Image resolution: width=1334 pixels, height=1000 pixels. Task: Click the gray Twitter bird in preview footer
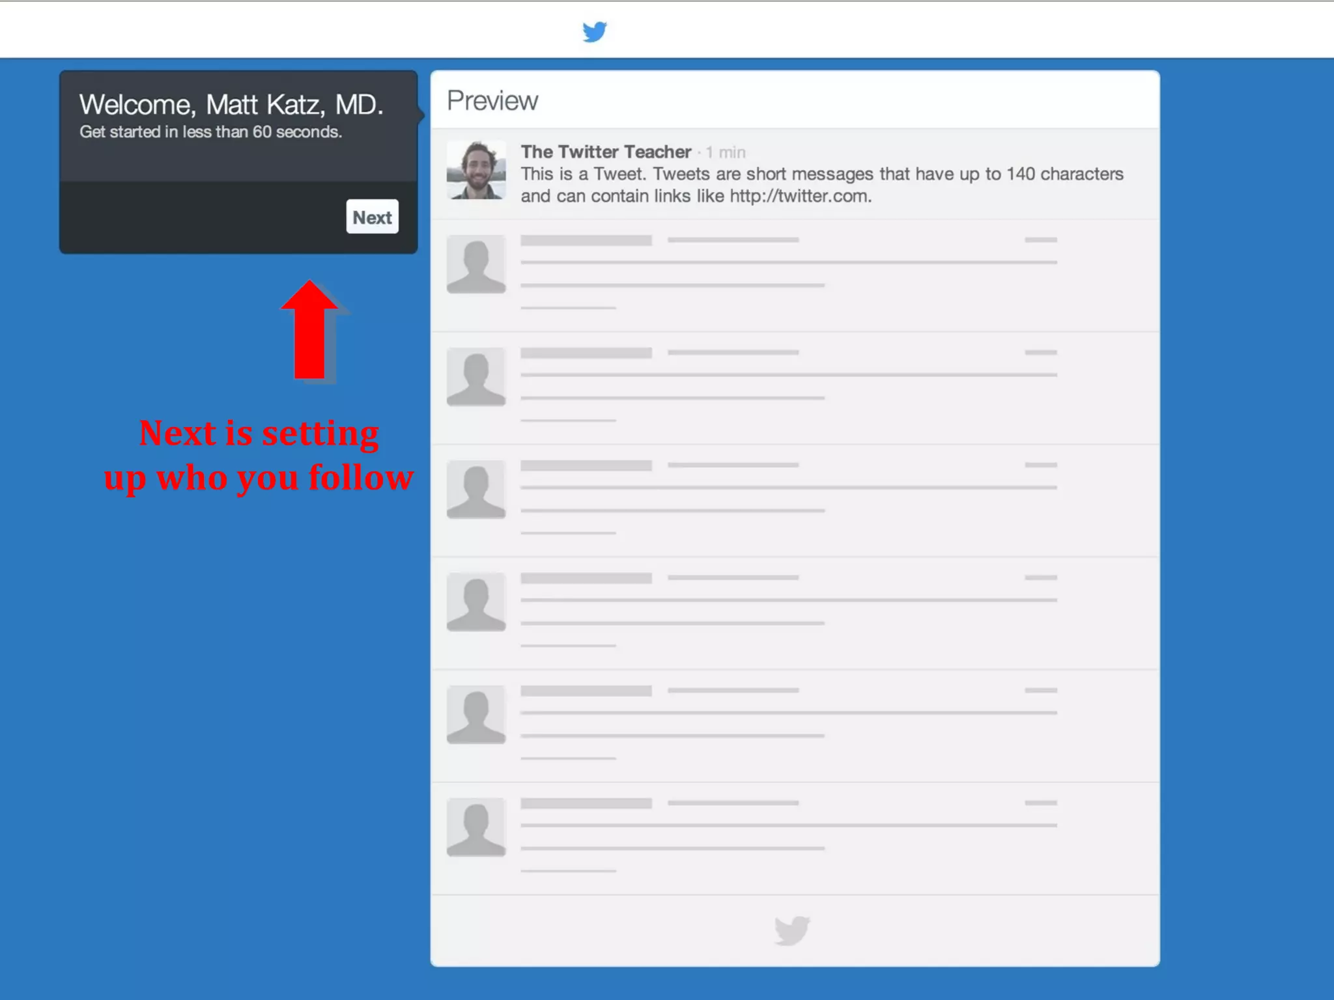[793, 930]
